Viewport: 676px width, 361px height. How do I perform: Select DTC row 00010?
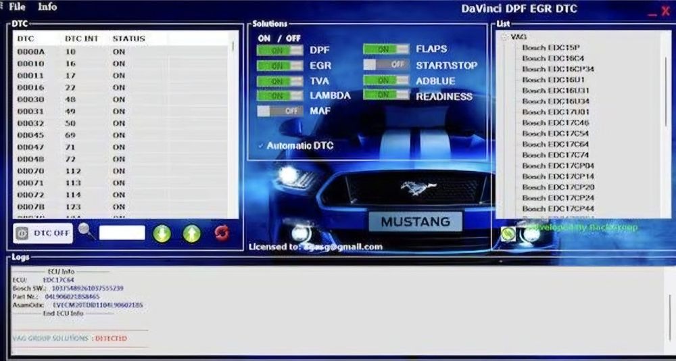(122, 64)
